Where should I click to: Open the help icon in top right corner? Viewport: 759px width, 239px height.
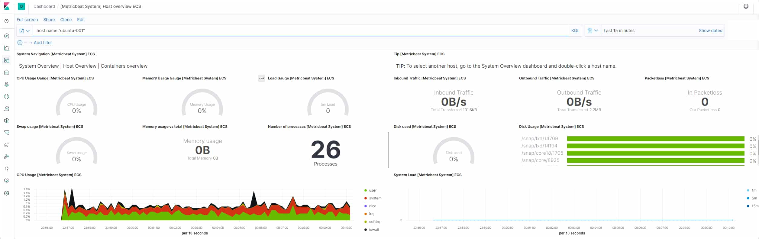[x=746, y=6]
